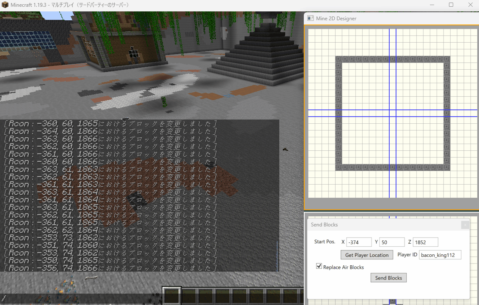Click chat line for -364, 60, 1866
This screenshot has width=479, height=305.
pyautogui.click(x=110, y=131)
